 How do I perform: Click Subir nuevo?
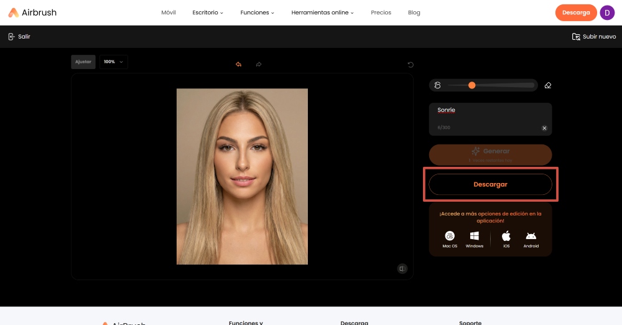(x=599, y=37)
